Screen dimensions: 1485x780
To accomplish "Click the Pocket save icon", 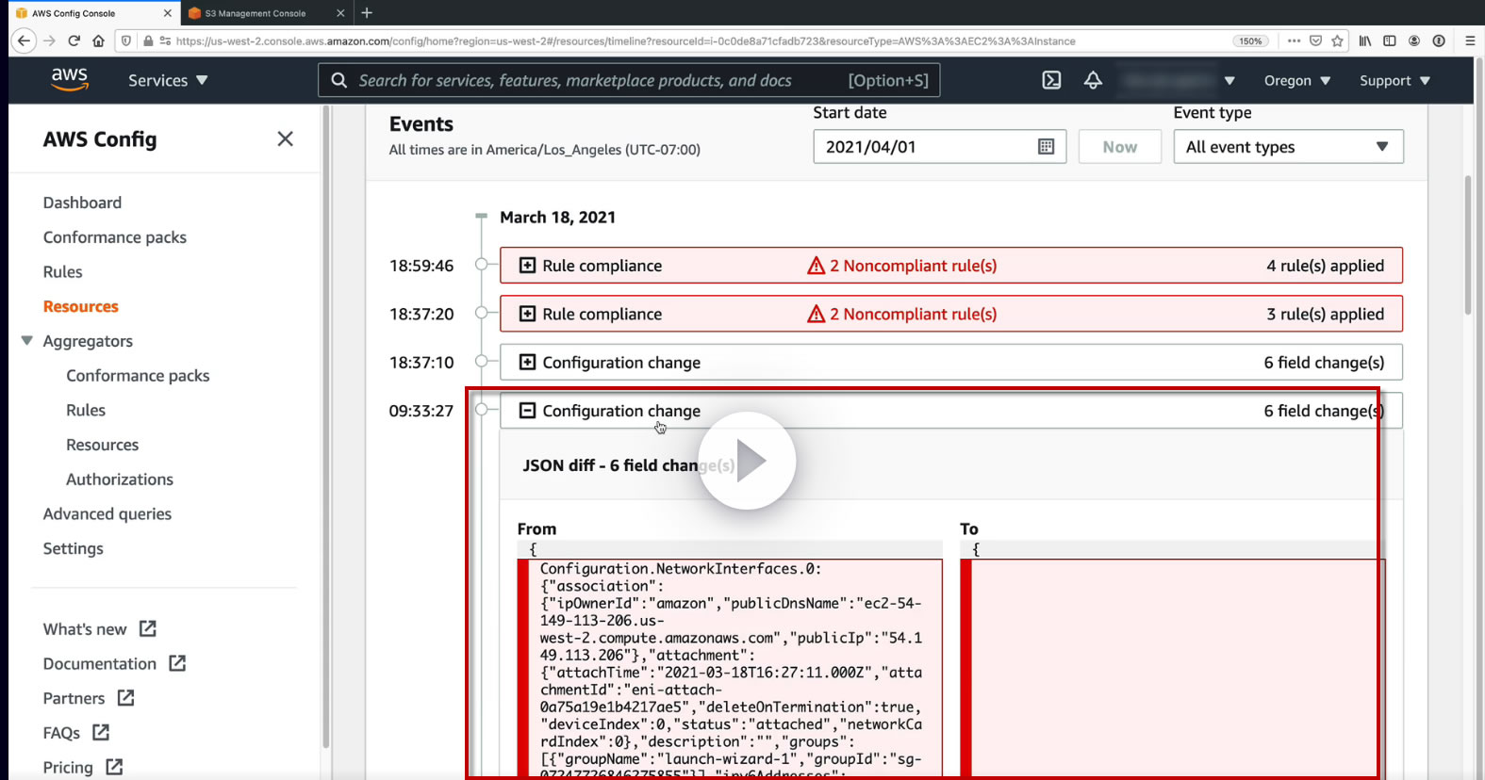I will pyautogui.click(x=1315, y=41).
